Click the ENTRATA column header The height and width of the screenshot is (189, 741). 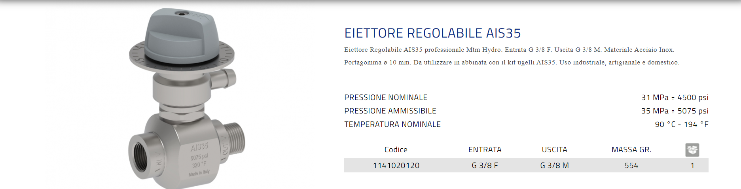485,150
